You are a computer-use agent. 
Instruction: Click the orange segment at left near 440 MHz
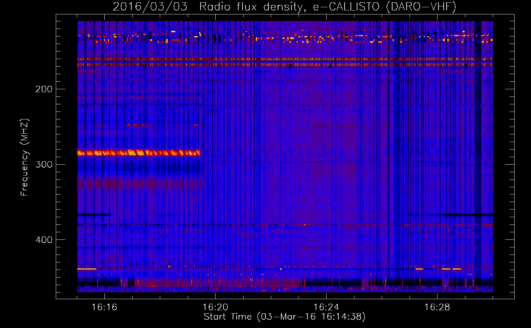[x=87, y=269]
